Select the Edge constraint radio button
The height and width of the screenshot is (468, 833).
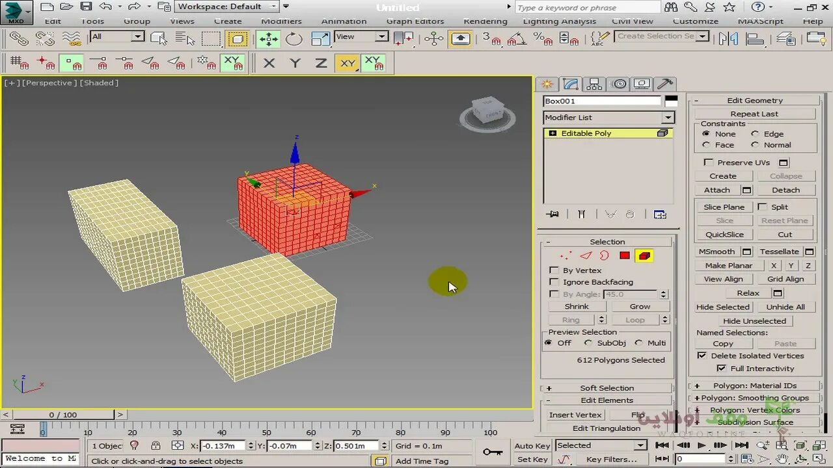755,134
